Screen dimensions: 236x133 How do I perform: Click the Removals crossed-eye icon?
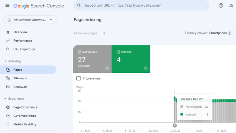tap(8, 87)
